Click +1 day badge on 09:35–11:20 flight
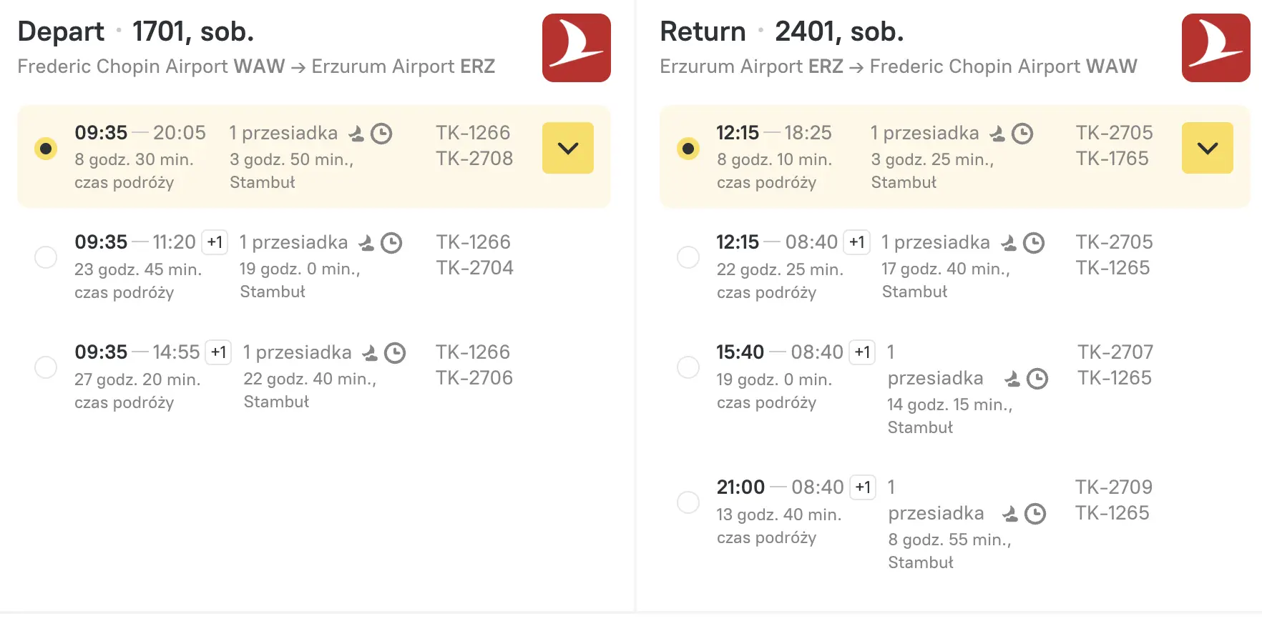1262x626 pixels. [215, 242]
